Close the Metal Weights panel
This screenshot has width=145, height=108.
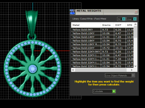coord(136,12)
